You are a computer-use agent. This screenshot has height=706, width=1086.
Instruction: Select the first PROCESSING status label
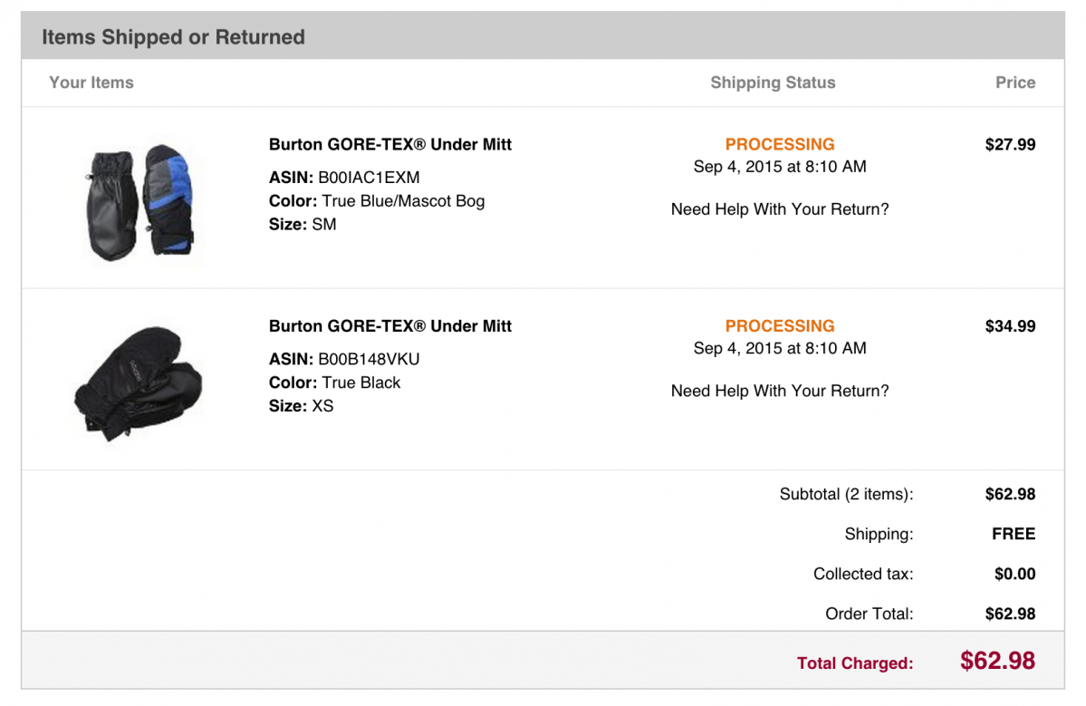780,145
